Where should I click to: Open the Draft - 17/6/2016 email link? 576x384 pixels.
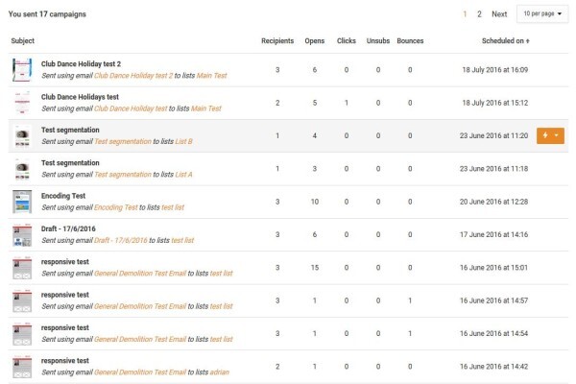point(121,241)
